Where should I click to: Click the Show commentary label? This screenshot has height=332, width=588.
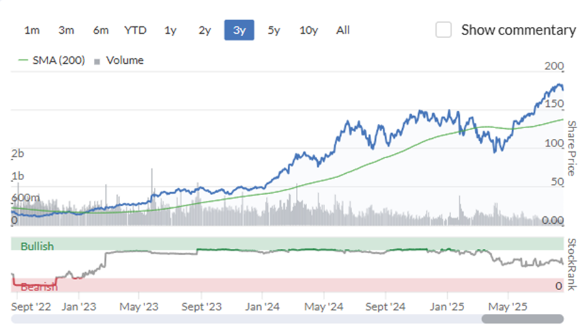pos(518,30)
